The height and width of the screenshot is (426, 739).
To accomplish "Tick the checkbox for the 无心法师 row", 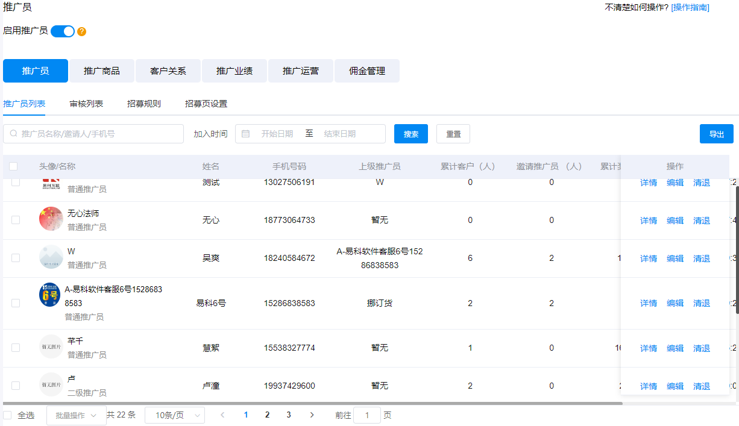I will coord(16,220).
